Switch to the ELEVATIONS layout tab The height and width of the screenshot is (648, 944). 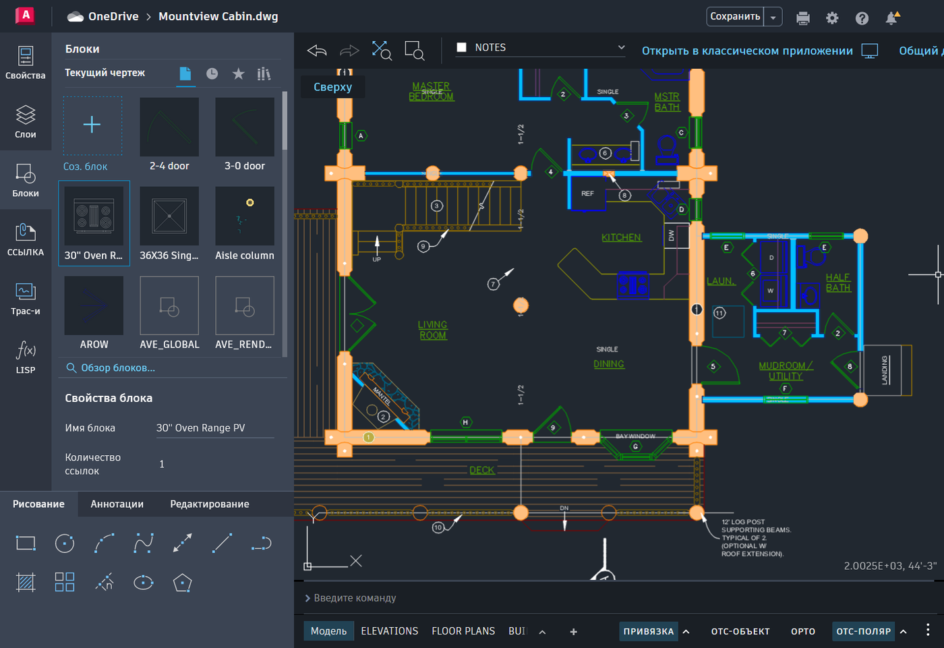coord(390,631)
